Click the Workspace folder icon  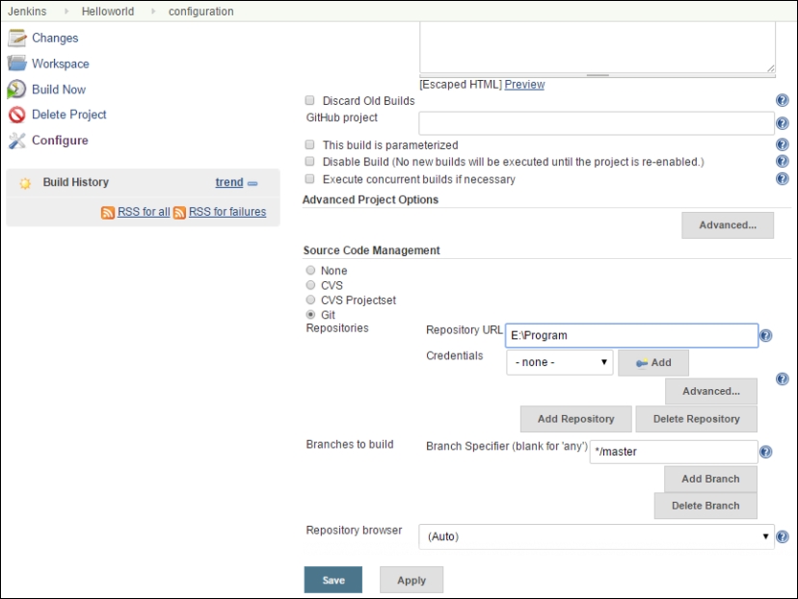click(x=16, y=64)
